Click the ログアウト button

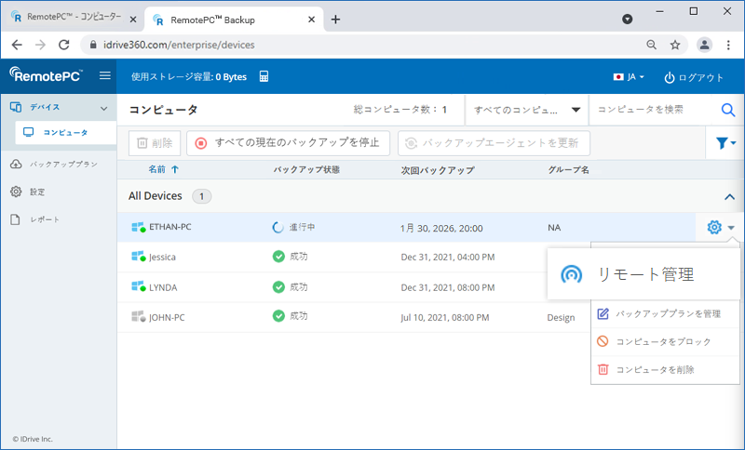pyautogui.click(x=694, y=77)
